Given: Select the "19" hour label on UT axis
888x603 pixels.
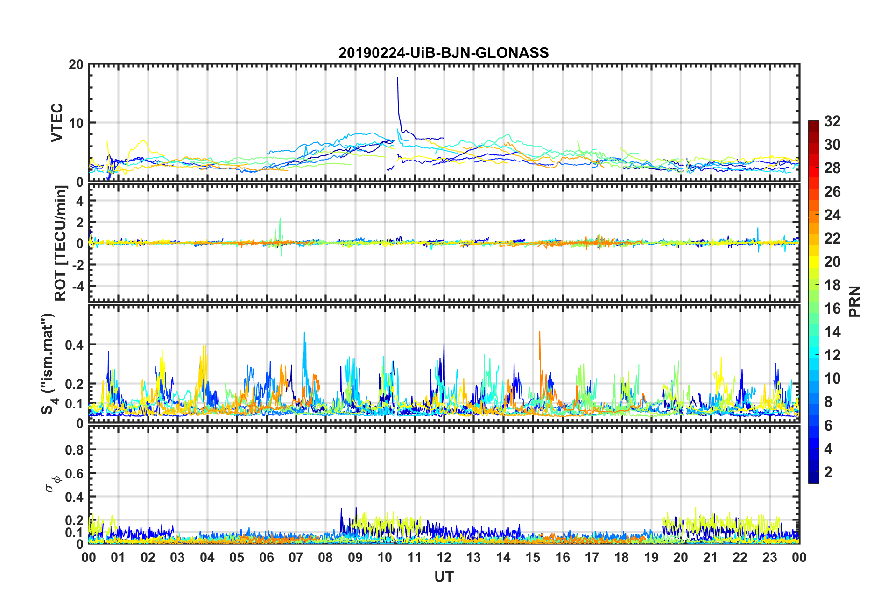Looking at the screenshot, I should click(x=651, y=557).
